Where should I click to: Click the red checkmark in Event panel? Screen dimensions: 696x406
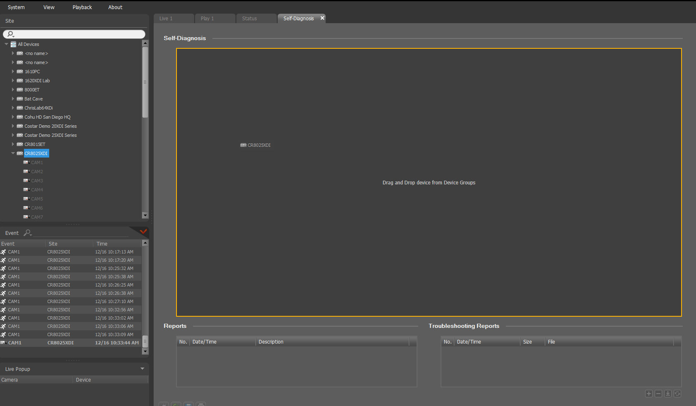143,232
